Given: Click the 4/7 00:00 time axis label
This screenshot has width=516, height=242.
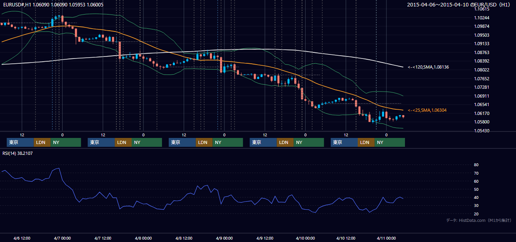Looking at the screenshot, I should coord(62,238).
